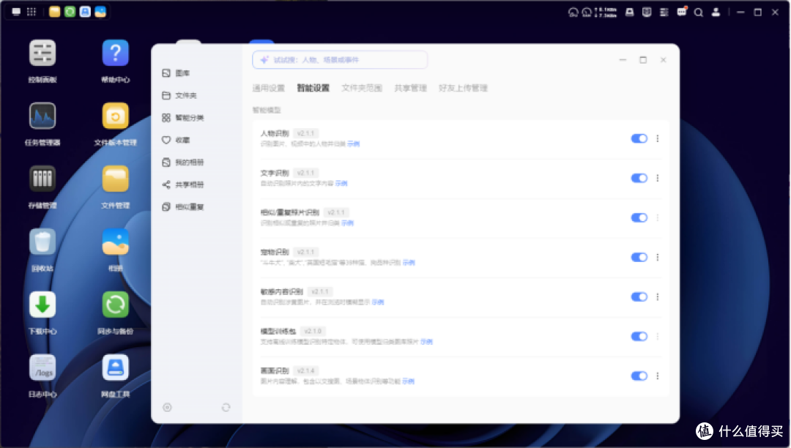Open the 网盘工具 desktop icon
Viewport: 791px width, 448px height.
coord(116,368)
